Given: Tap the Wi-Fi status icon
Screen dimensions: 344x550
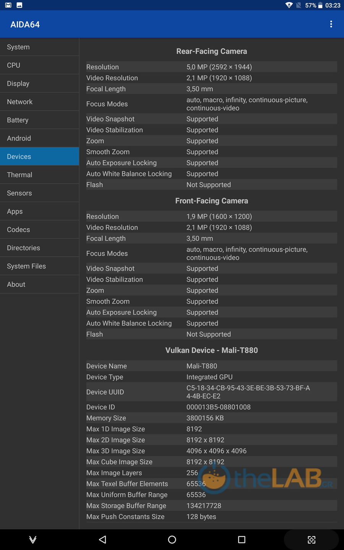Looking at the screenshot, I should [x=289, y=5].
